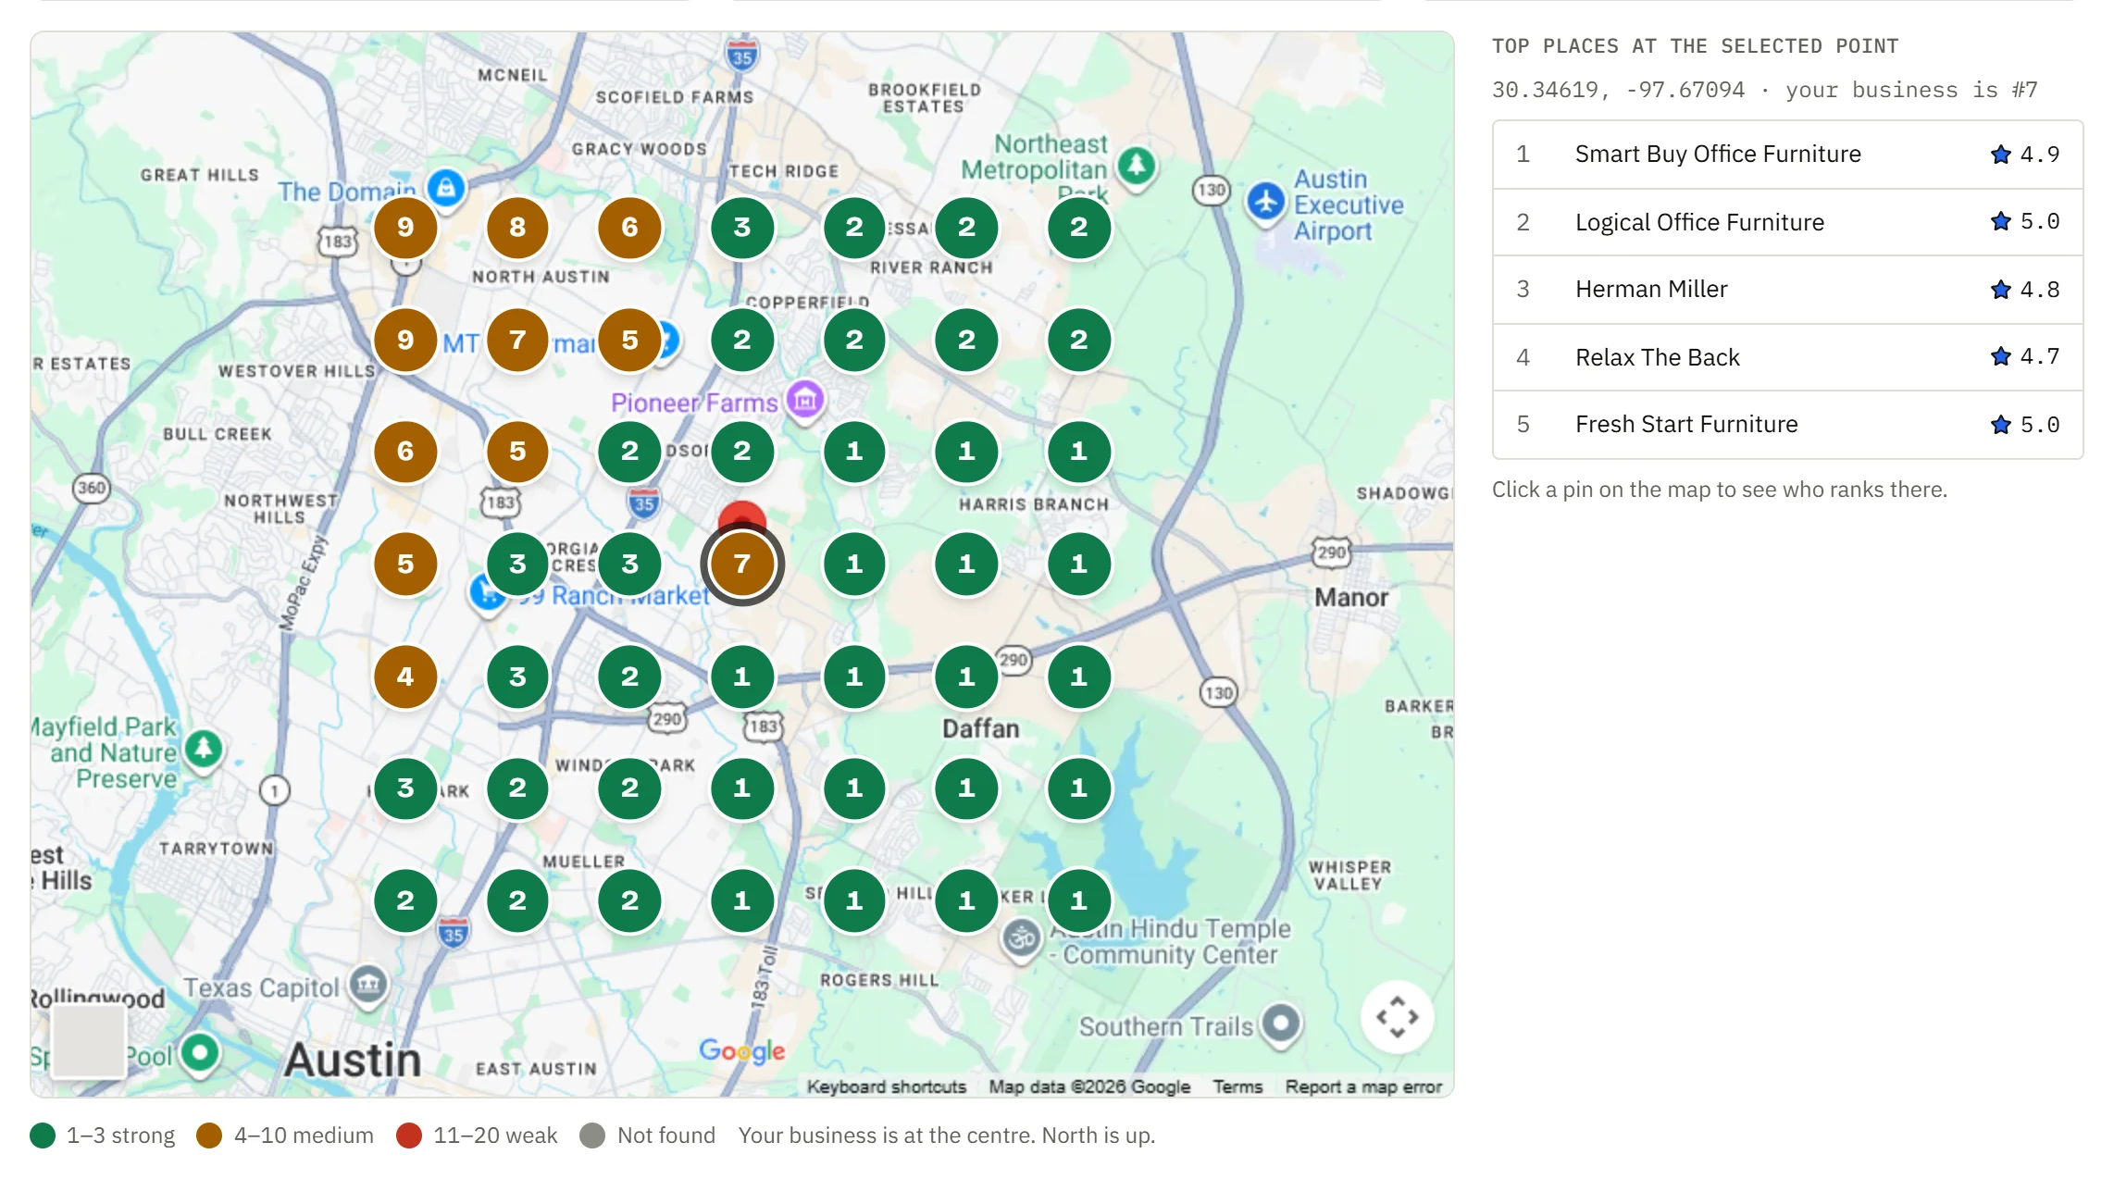Click the satellite map type thumbnail
Screen dimensions: 2114x1179
click(x=89, y=1042)
